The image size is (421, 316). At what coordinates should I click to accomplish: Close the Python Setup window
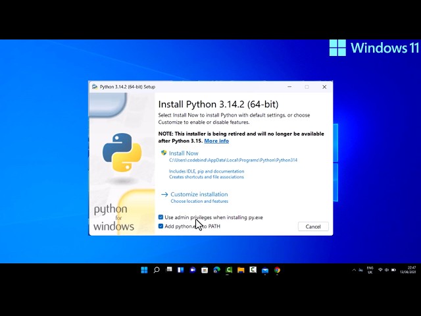coord(324,87)
